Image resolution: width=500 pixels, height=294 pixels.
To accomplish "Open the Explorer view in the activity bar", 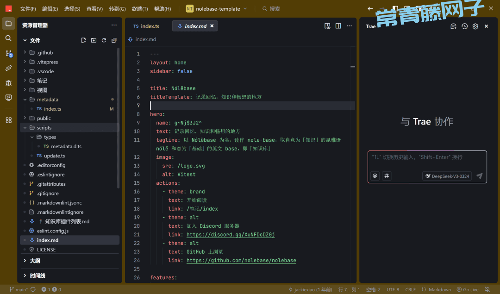I will tap(9, 24).
